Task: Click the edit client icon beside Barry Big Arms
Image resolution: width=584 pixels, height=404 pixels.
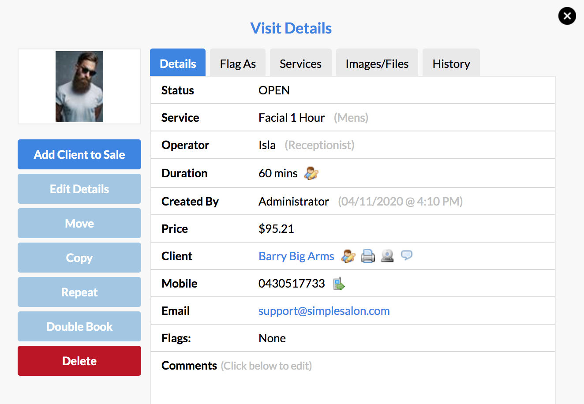Action: click(x=348, y=256)
